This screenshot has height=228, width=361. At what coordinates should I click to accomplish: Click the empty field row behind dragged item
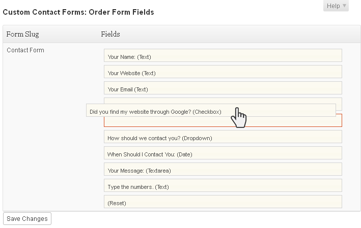click(223, 101)
